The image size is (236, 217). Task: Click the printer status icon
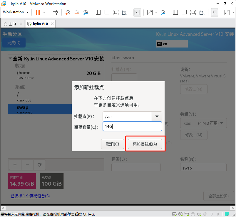coord(193,214)
